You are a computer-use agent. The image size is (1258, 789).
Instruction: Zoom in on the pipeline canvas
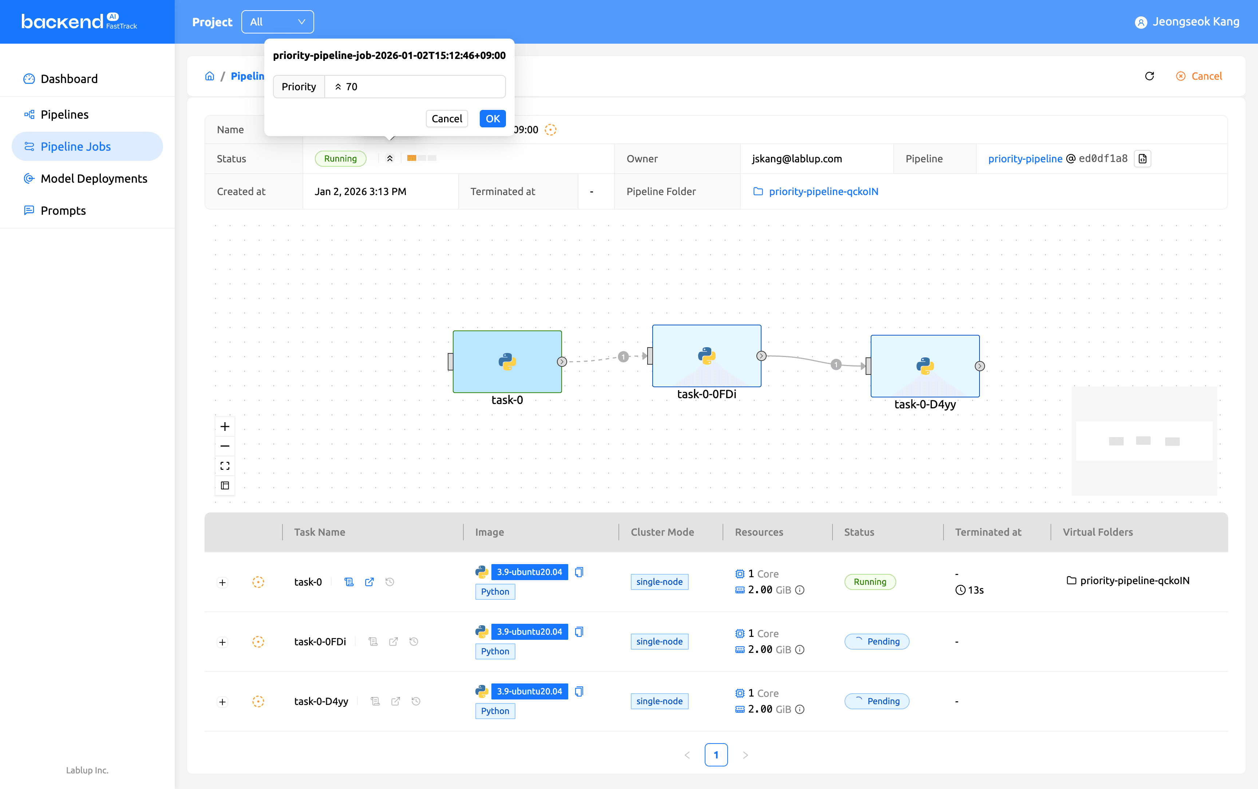click(x=225, y=426)
